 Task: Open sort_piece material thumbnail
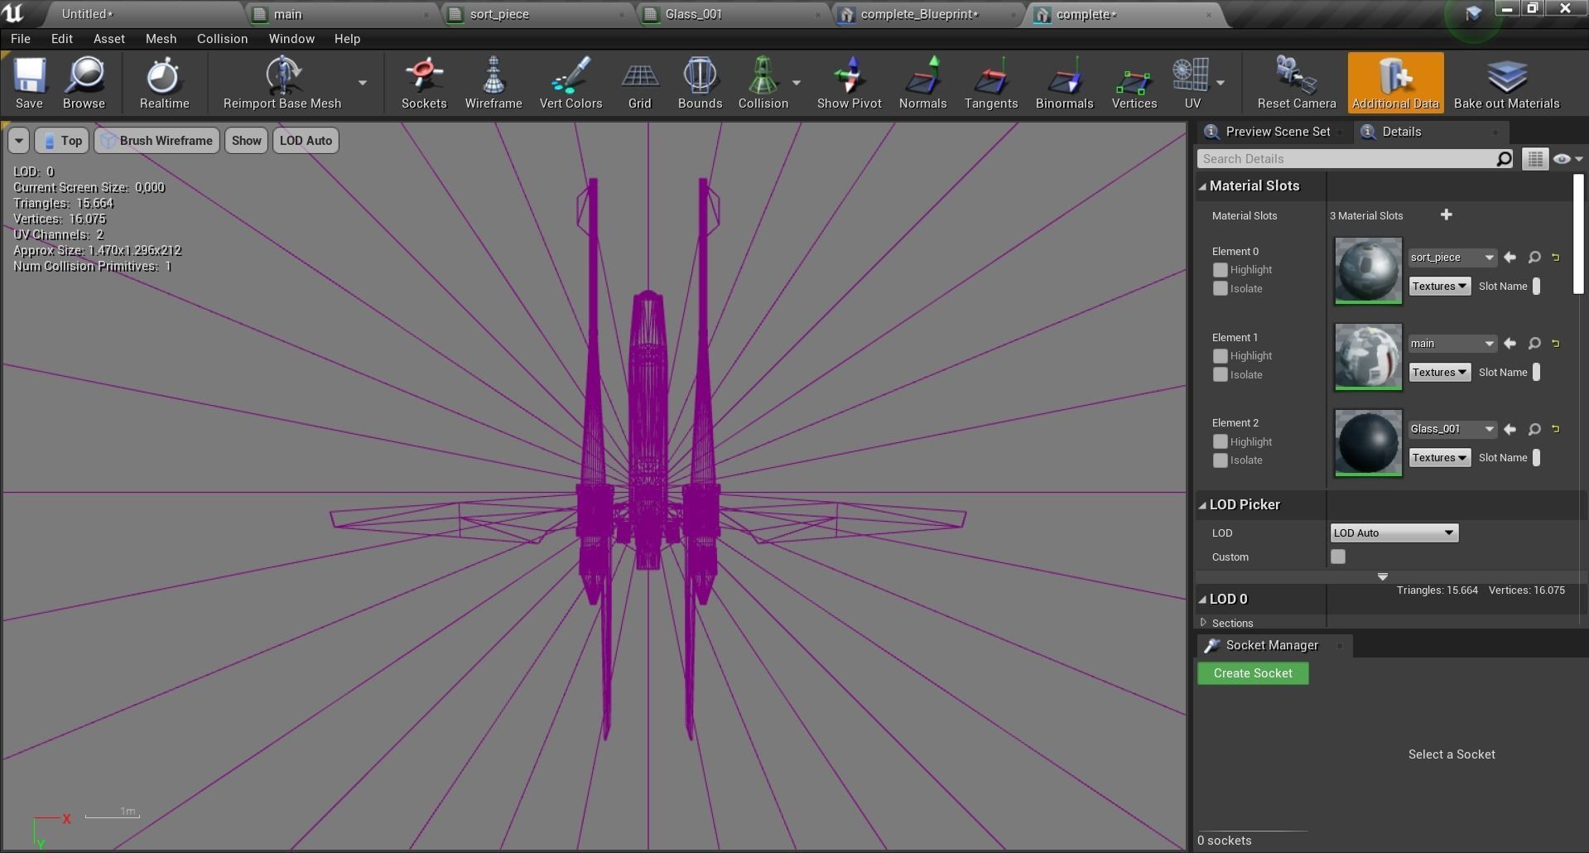point(1368,271)
